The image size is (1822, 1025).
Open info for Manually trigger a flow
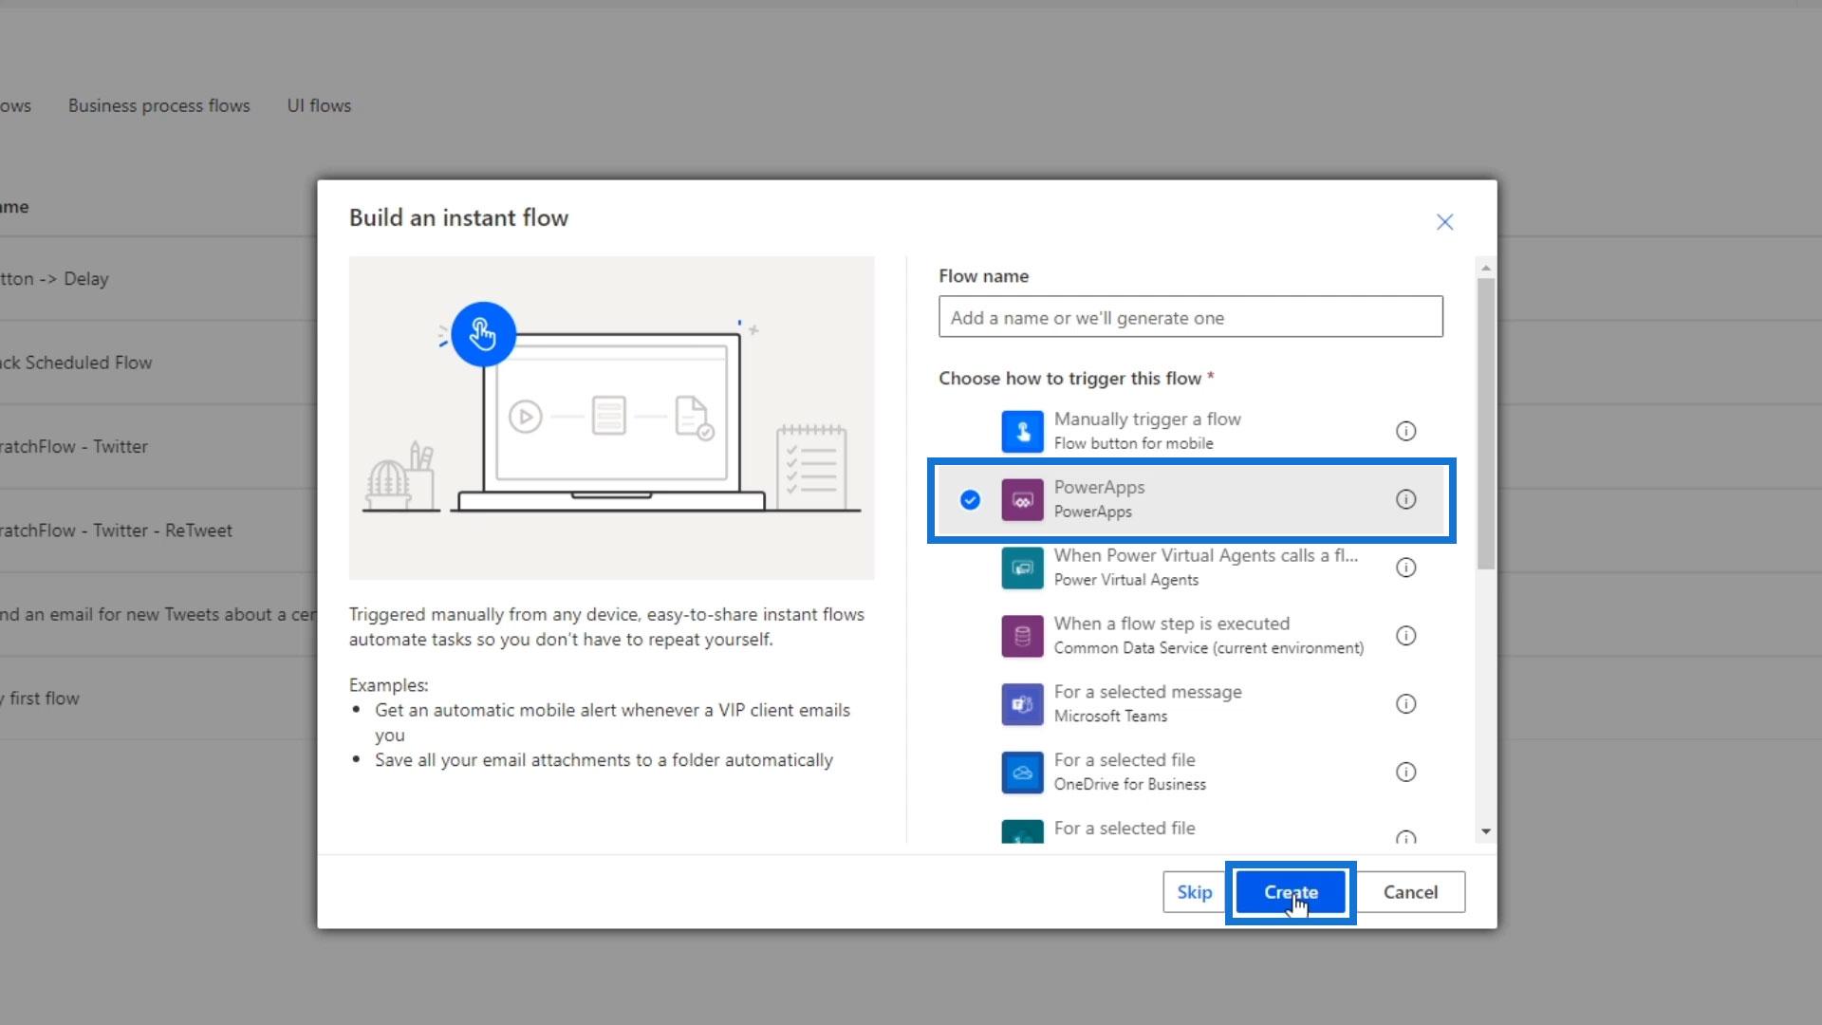point(1405,431)
